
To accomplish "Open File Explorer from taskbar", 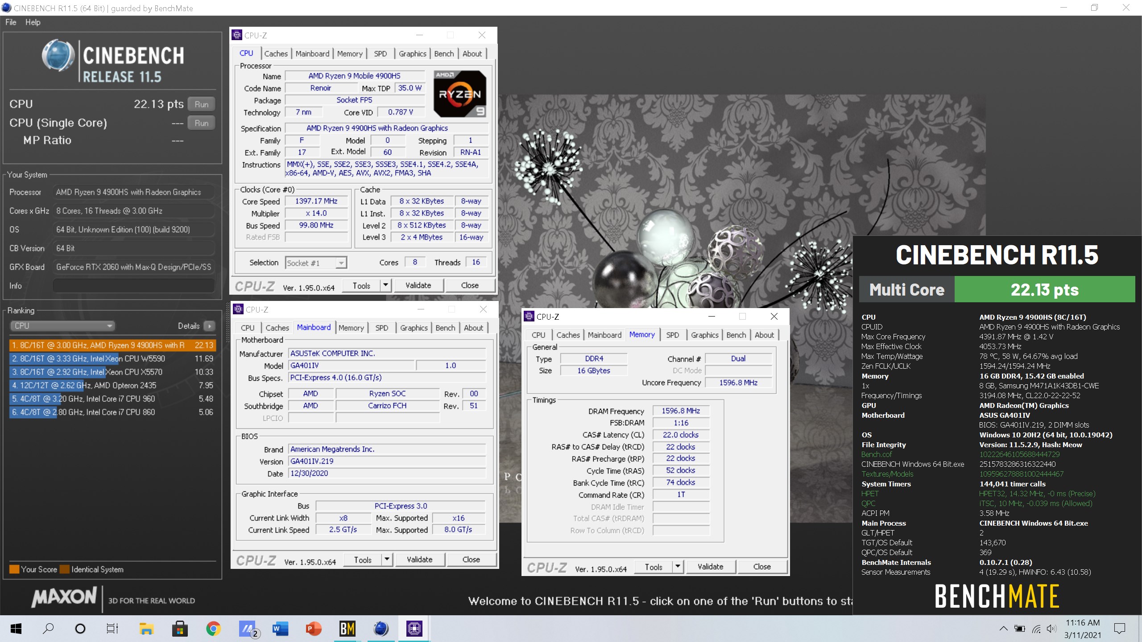I will (146, 629).
